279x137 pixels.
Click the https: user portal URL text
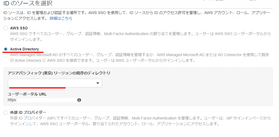click(x=12, y=100)
